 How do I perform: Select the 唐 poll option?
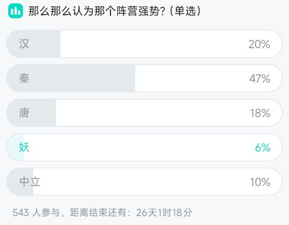coord(144,113)
